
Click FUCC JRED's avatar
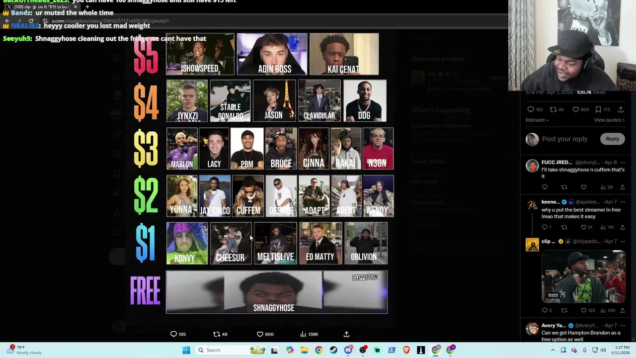coord(532,166)
